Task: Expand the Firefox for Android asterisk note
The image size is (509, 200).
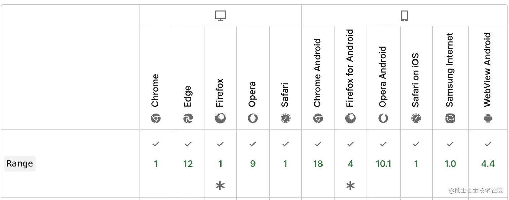Action: click(x=350, y=186)
